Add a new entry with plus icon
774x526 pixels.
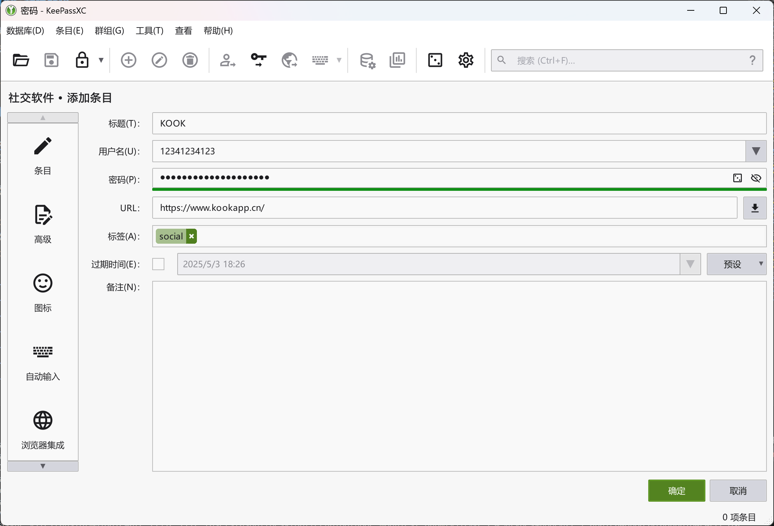coord(129,60)
